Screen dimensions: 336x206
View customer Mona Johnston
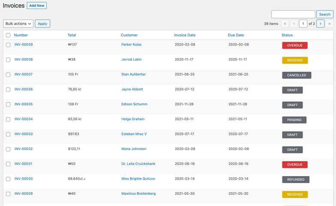click(134, 149)
